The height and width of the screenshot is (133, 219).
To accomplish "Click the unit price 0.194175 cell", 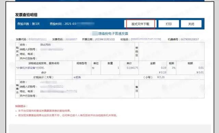I will (x=132, y=68).
